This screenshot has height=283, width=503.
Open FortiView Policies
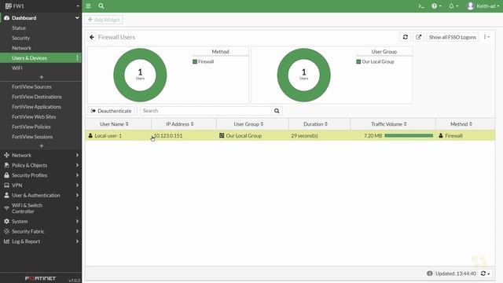(31, 127)
